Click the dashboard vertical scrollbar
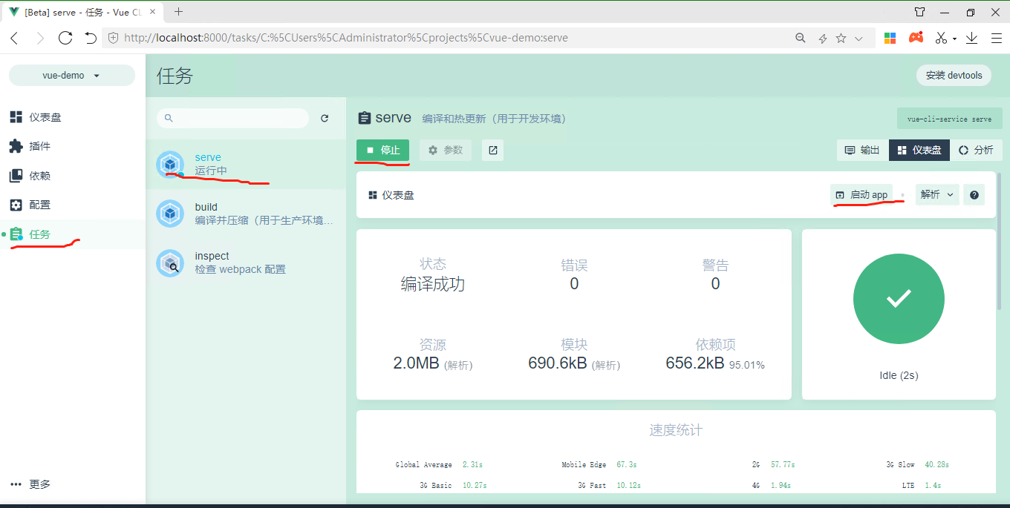 [x=999, y=241]
